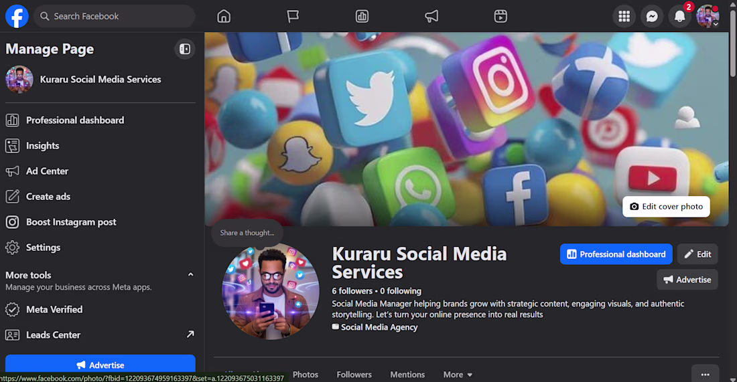This screenshot has width=737, height=382.
Task: Open Leads Center external link arrow
Action: click(x=190, y=334)
